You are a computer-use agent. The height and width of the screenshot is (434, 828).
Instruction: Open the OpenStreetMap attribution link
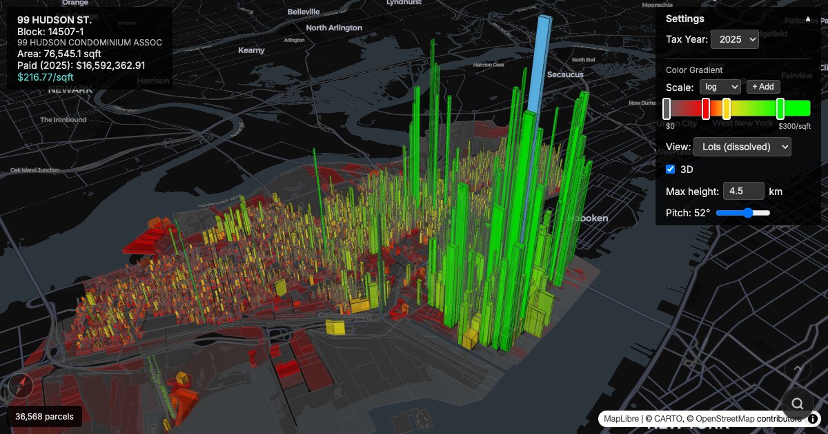click(x=724, y=419)
